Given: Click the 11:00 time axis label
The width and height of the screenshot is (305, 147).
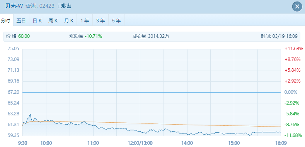Looking at the screenshot, I should [93, 143].
